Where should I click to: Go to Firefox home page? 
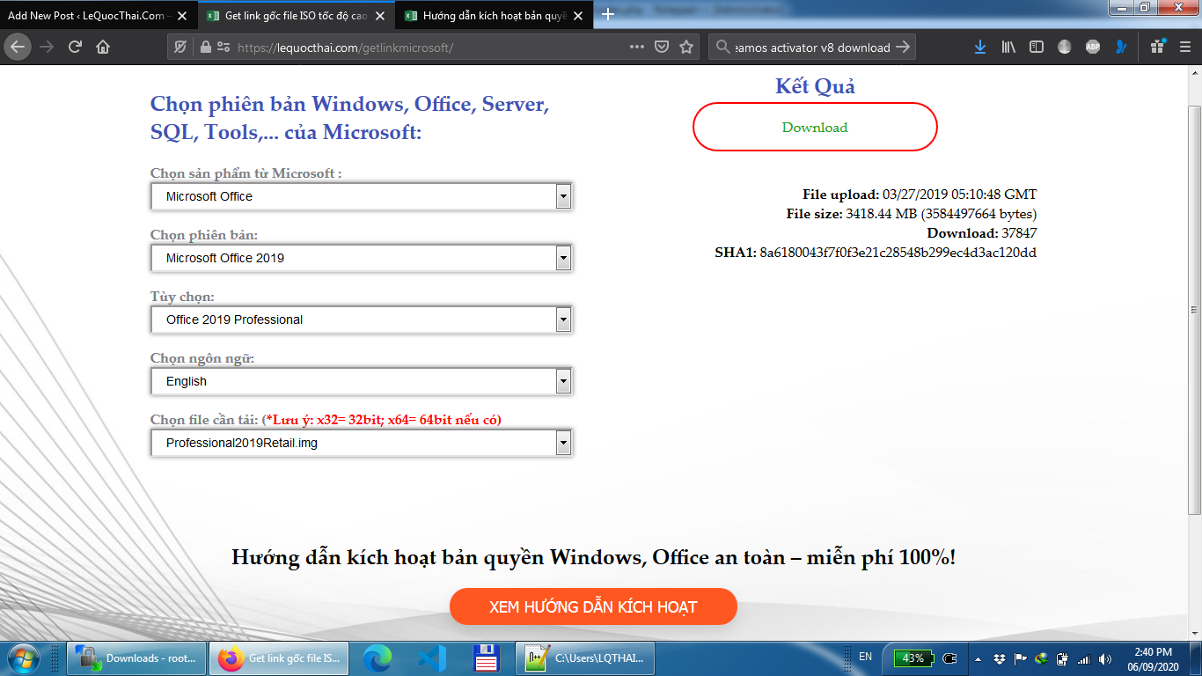point(103,48)
